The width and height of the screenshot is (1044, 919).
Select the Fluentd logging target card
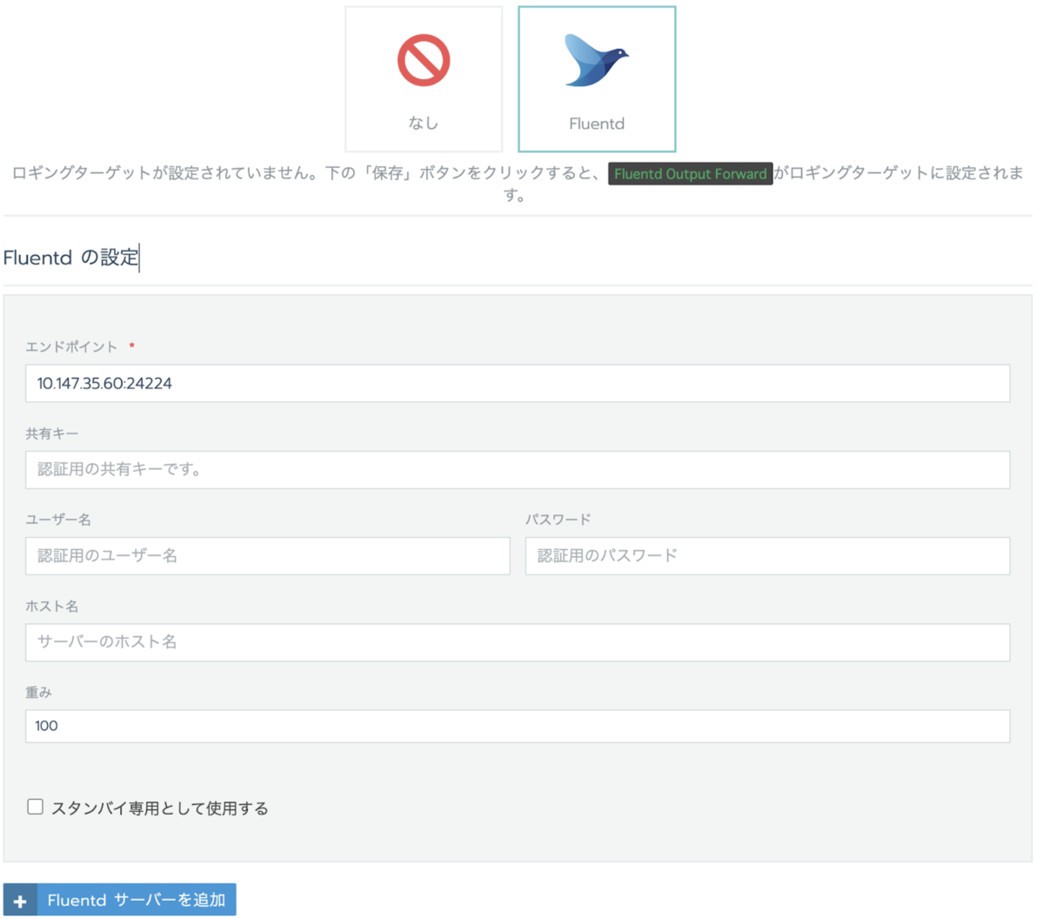597,79
